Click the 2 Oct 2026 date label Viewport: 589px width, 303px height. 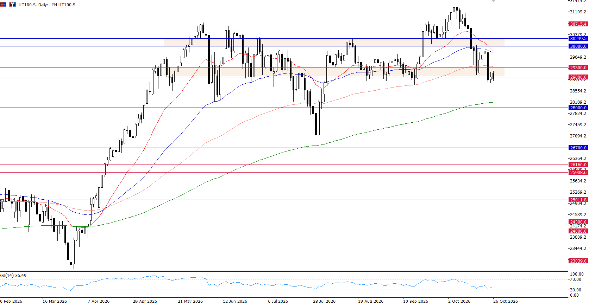[459, 301]
